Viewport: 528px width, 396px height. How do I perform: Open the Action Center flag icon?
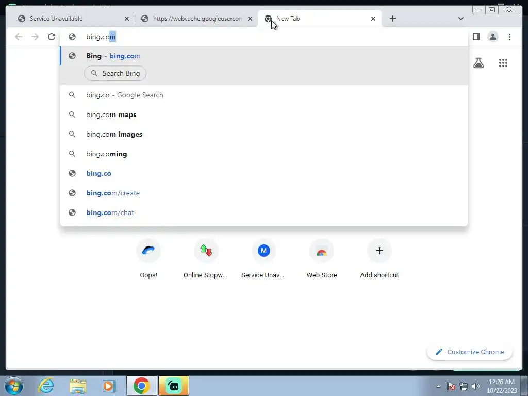[x=451, y=386]
